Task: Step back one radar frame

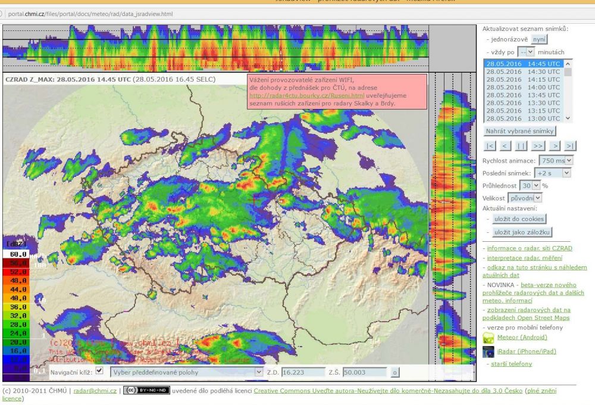Action: (505, 146)
